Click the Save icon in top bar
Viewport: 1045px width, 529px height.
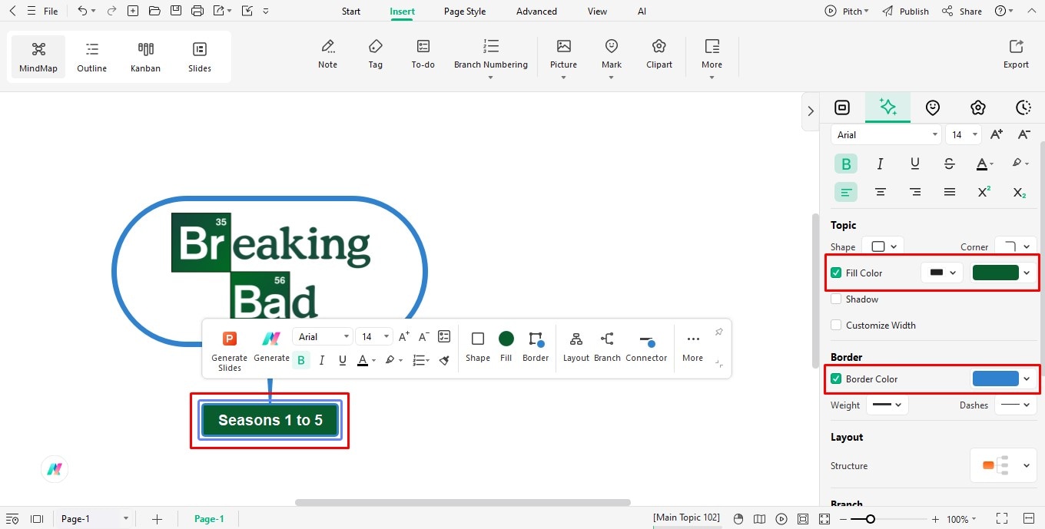(176, 11)
